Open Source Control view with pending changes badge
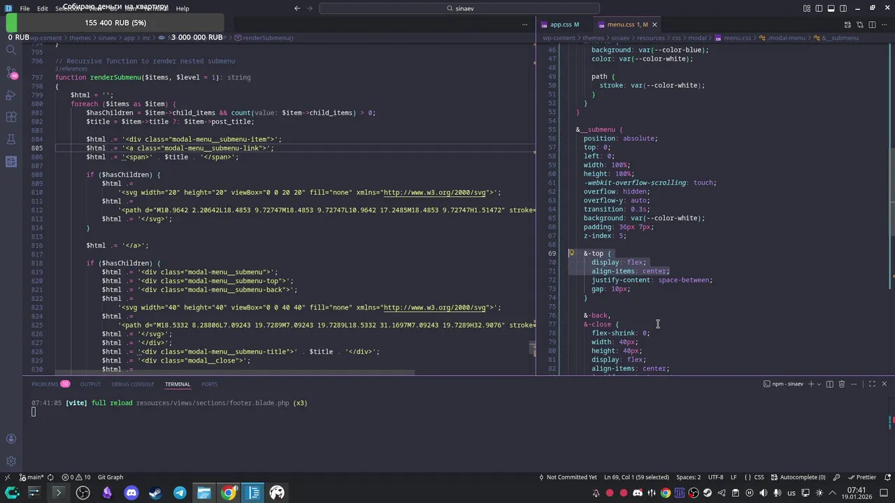The image size is (895, 503). tap(11, 73)
